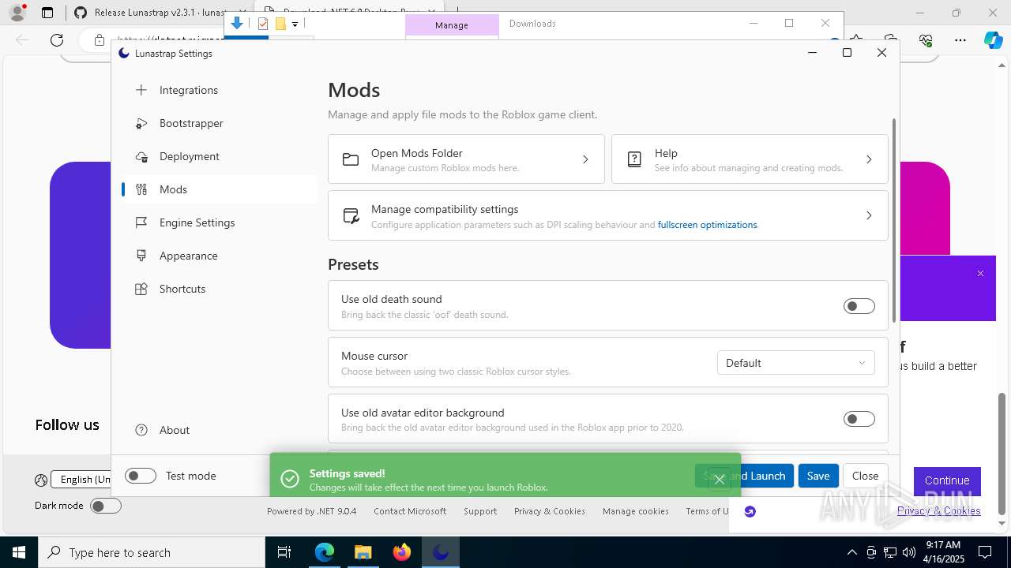The width and height of the screenshot is (1011, 568).
Task: Click the Deployment sidebar icon
Action: [141, 156]
